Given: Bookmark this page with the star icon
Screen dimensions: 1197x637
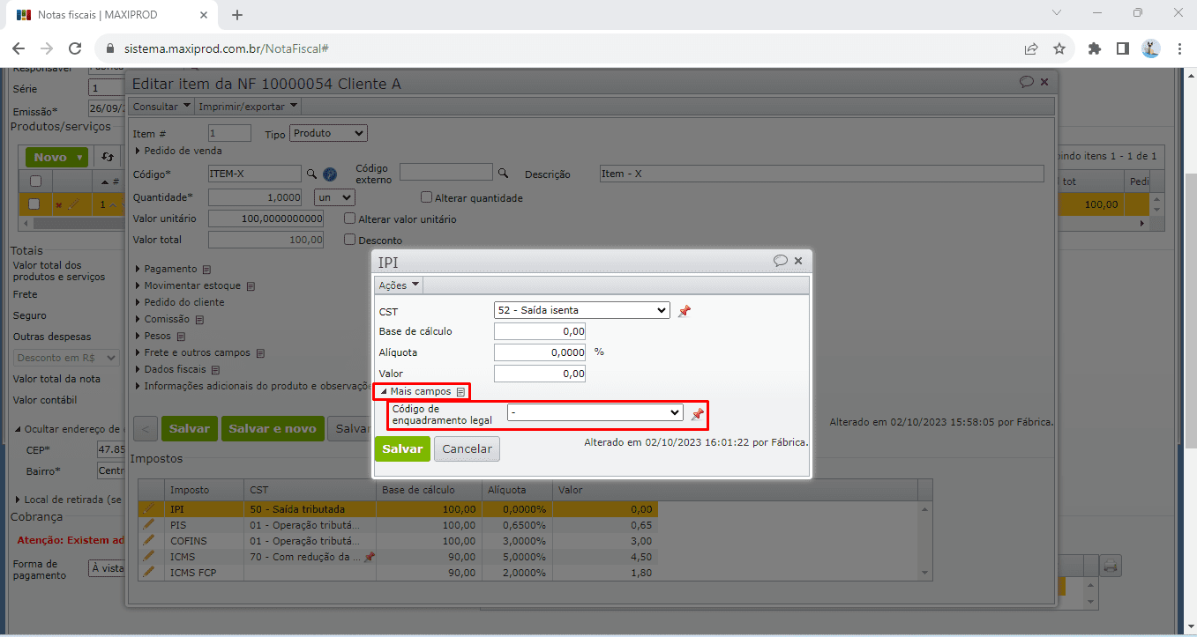Looking at the screenshot, I should (1059, 49).
